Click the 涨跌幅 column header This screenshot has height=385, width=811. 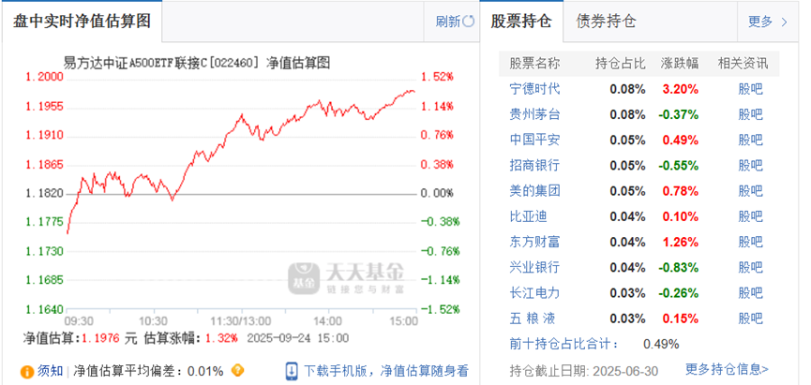click(680, 64)
